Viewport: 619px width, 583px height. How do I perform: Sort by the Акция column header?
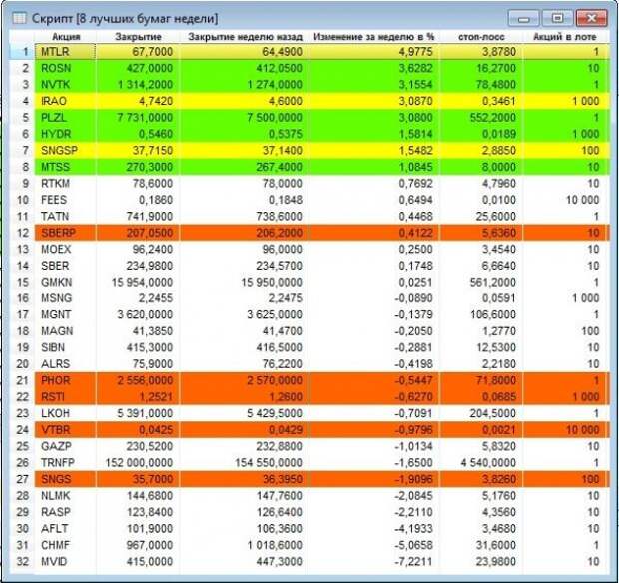[x=66, y=37]
